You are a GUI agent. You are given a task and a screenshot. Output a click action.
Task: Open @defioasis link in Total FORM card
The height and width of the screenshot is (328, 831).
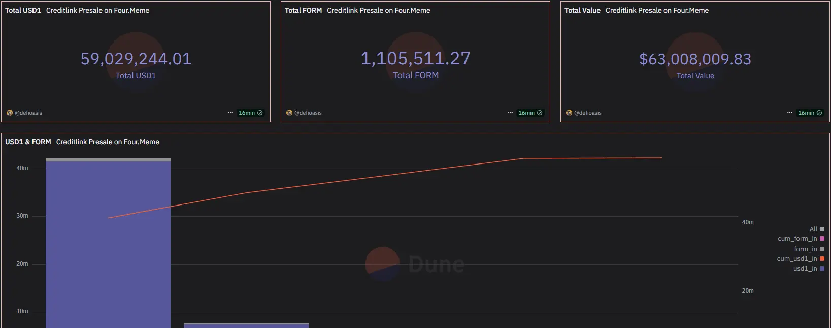[308, 113]
